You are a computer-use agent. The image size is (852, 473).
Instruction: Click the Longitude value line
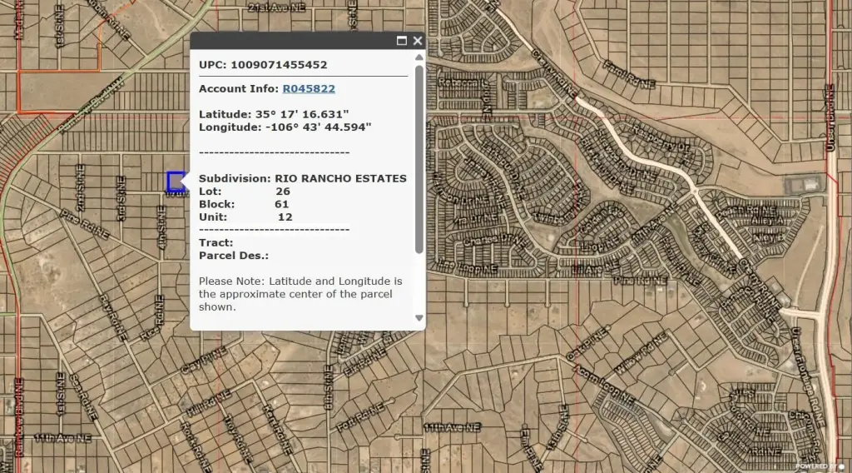285,127
